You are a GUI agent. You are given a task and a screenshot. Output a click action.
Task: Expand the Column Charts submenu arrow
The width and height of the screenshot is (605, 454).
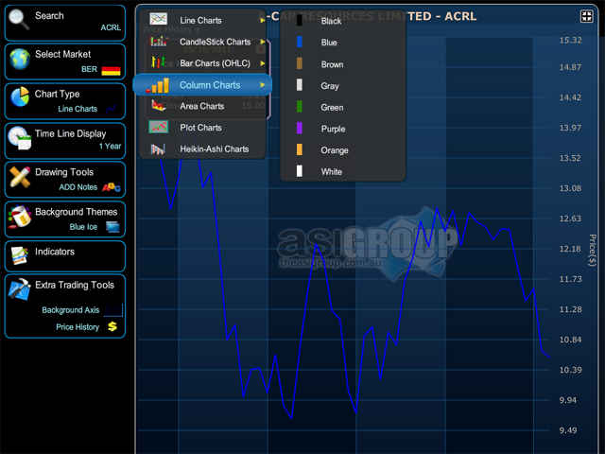pyautogui.click(x=263, y=85)
